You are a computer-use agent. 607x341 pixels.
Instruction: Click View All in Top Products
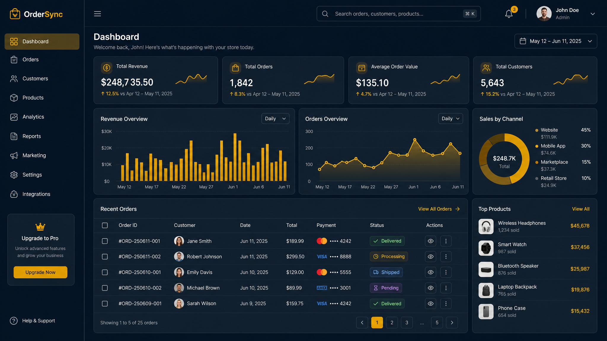click(581, 209)
